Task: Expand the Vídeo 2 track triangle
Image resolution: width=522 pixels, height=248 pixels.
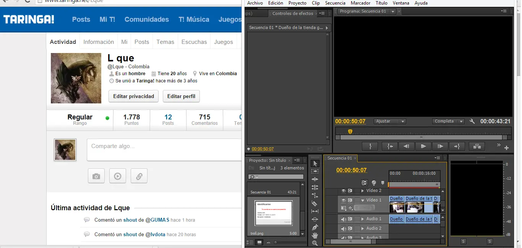Action: pyautogui.click(x=363, y=191)
